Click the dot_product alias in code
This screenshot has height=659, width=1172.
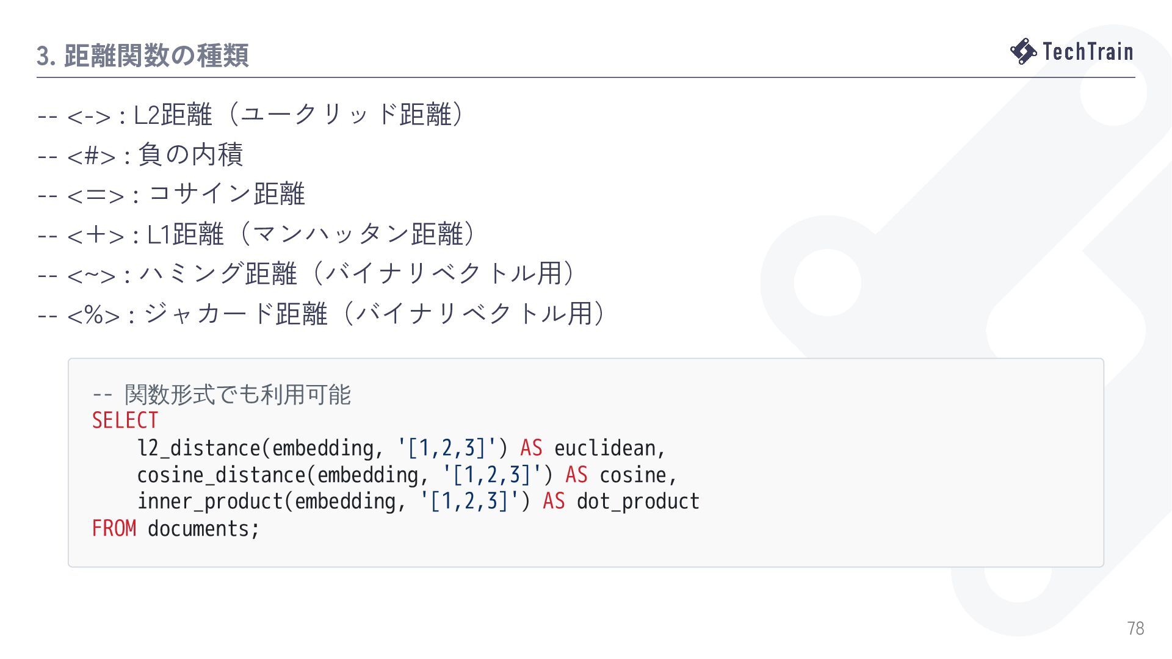click(638, 502)
